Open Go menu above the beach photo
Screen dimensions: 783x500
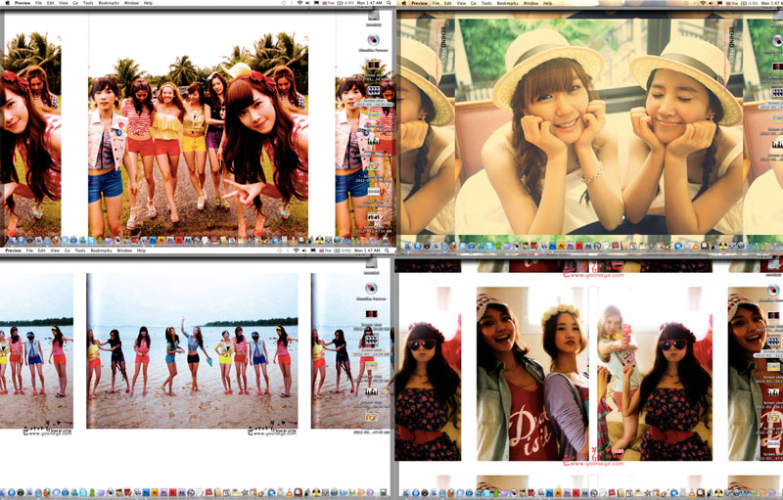click(x=67, y=250)
